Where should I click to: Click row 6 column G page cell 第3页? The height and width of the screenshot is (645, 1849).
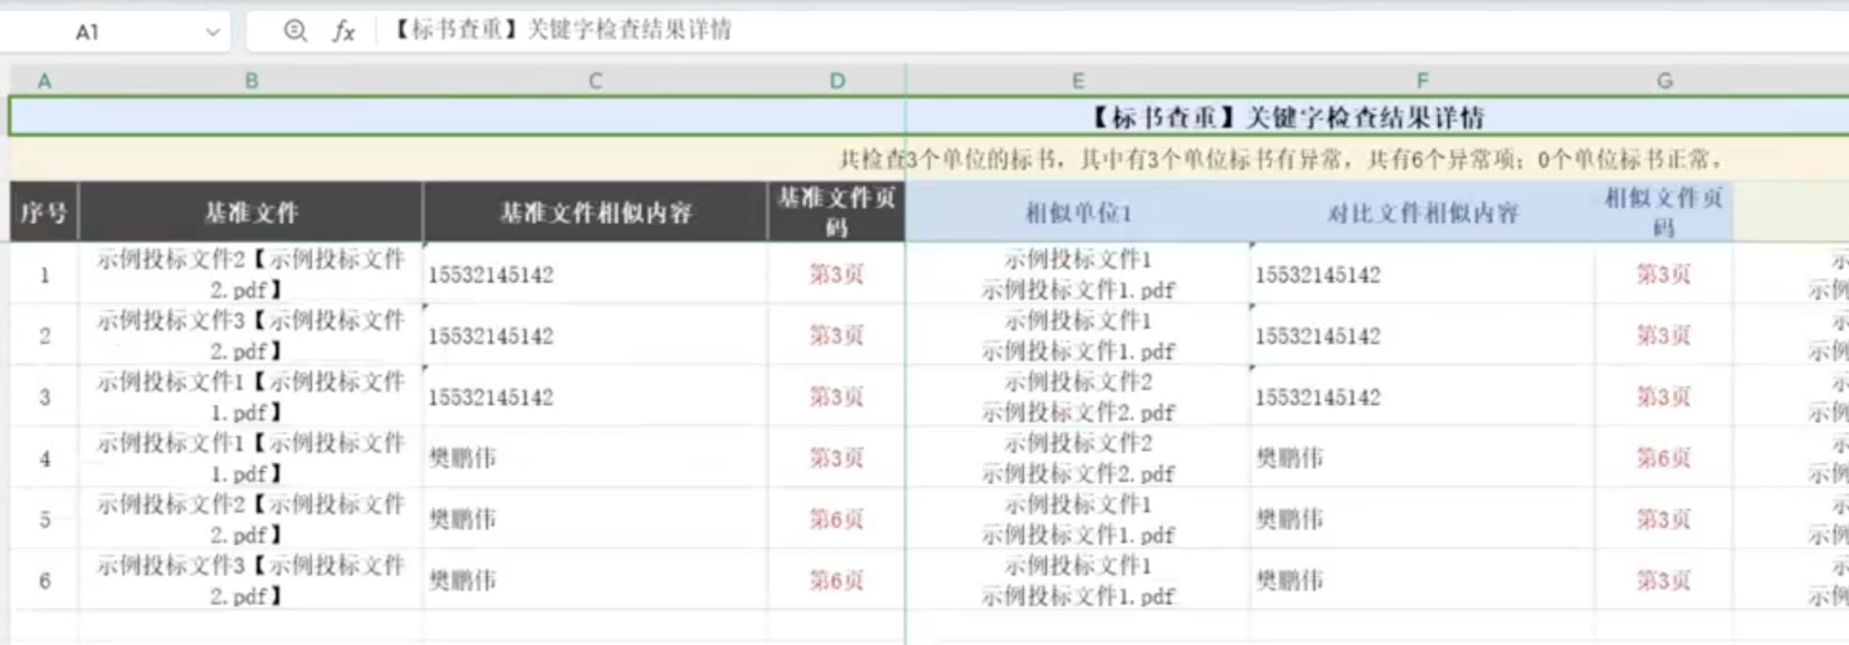pyautogui.click(x=1664, y=580)
